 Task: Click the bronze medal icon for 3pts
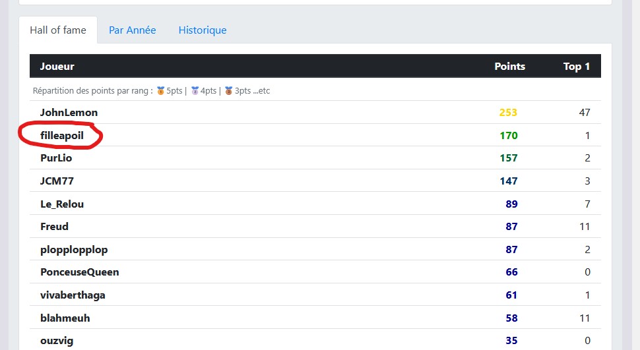(229, 91)
